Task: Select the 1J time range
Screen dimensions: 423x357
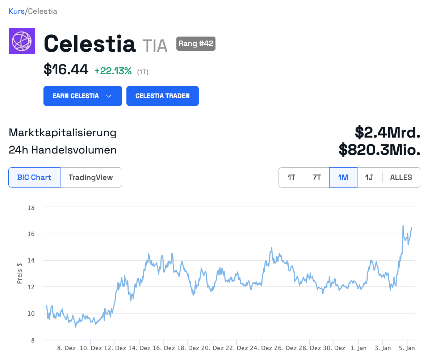Action: pyautogui.click(x=369, y=177)
